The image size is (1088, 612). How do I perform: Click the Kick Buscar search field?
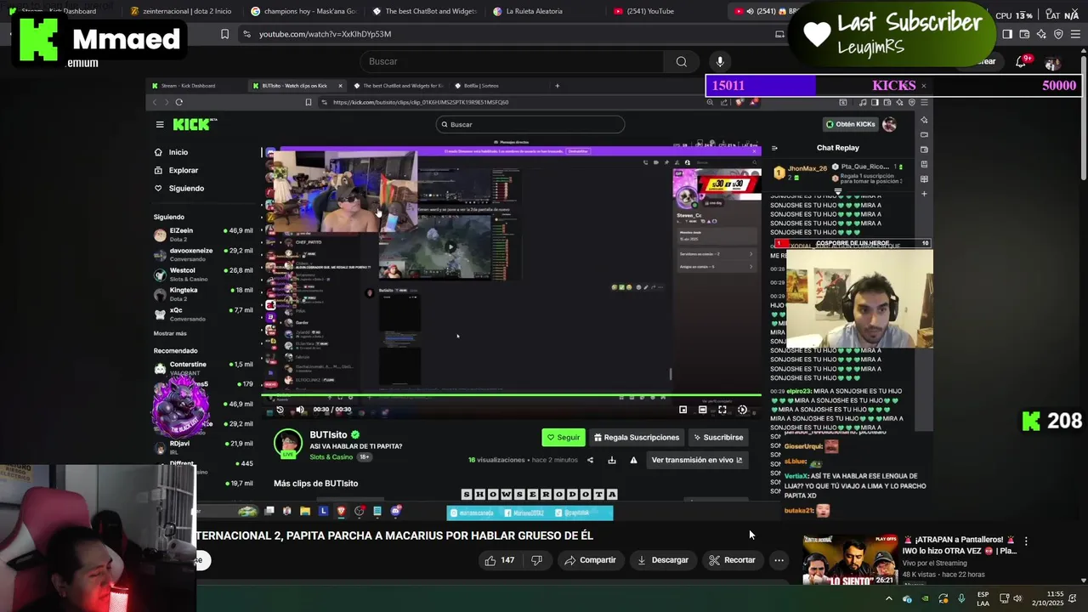pyautogui.click(x=530, y=124)
